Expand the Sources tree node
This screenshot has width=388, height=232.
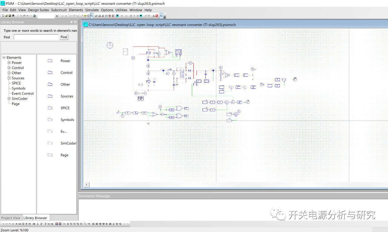(9, 78)
